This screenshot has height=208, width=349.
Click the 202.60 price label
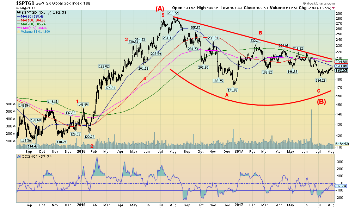tap(203, 67)
